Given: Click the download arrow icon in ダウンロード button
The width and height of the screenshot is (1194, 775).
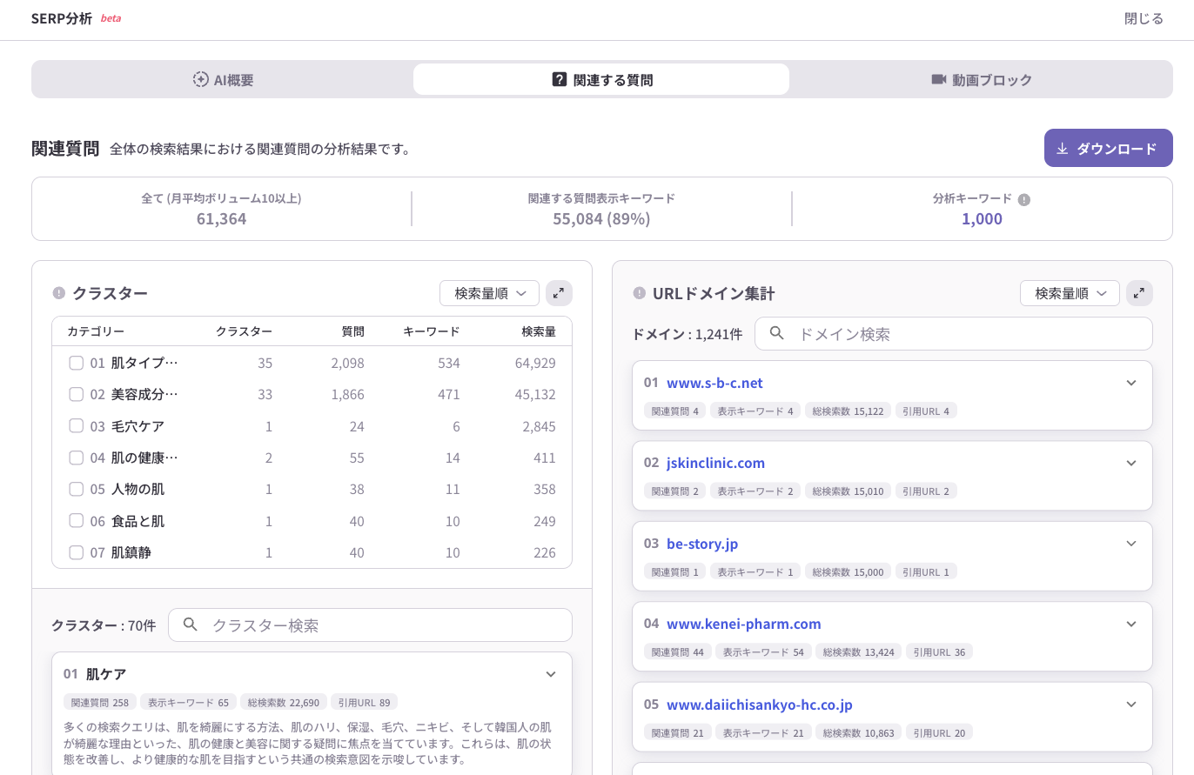Looking at the screenshot, I should 1062,148.
